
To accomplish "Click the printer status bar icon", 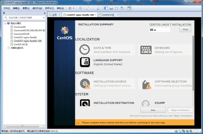I will coord(187,131).
